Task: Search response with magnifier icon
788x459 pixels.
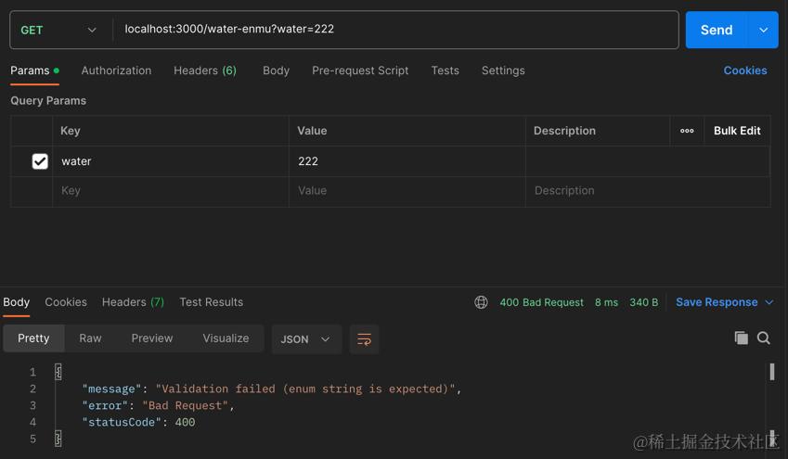Action: 764,338
